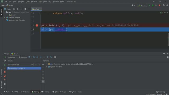
Task: Open the Edit menu
Action: coord(10,2)
